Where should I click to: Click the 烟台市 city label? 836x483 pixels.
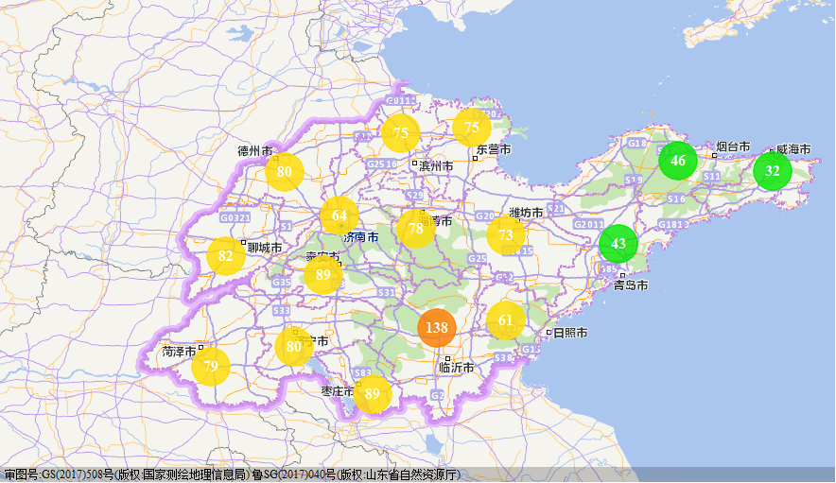pos(733,147)
